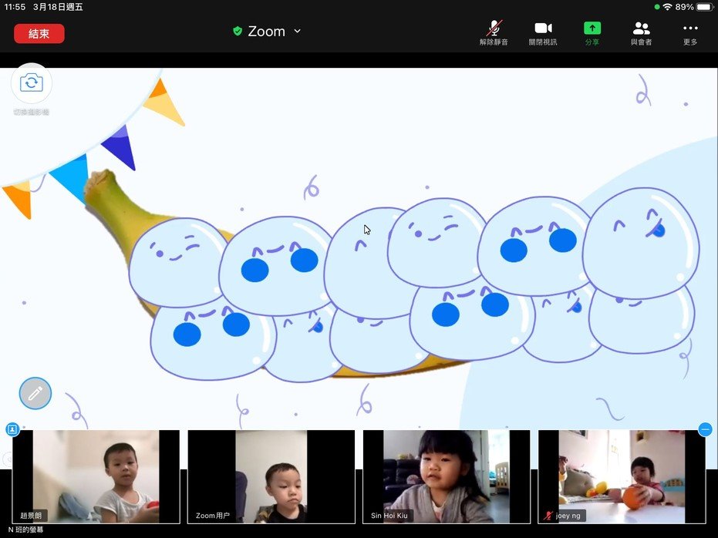Collapse the video strip with minus button
This screenshot has width=718, height=538.
click(x=705, y=429)
